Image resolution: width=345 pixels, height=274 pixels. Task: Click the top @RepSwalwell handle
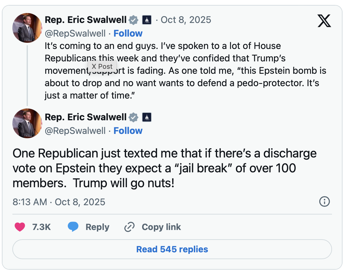pyautogui.click(x=75, y=33)
